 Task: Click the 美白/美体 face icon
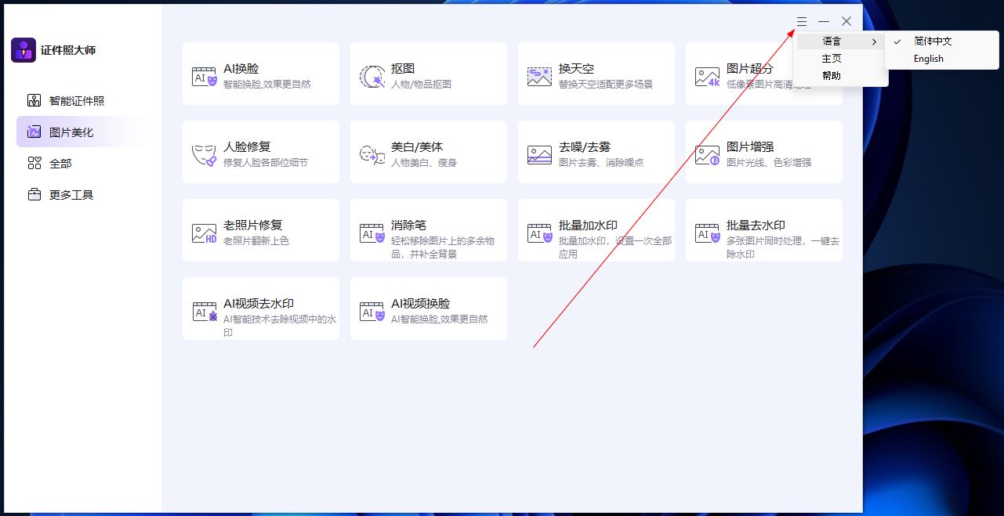coord(372,154)
